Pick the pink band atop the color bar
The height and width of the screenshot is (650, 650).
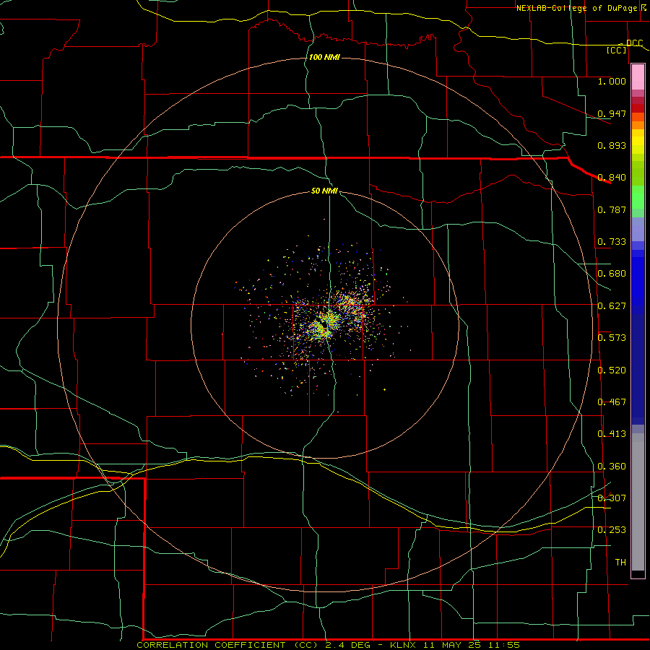tap(638, 77)
